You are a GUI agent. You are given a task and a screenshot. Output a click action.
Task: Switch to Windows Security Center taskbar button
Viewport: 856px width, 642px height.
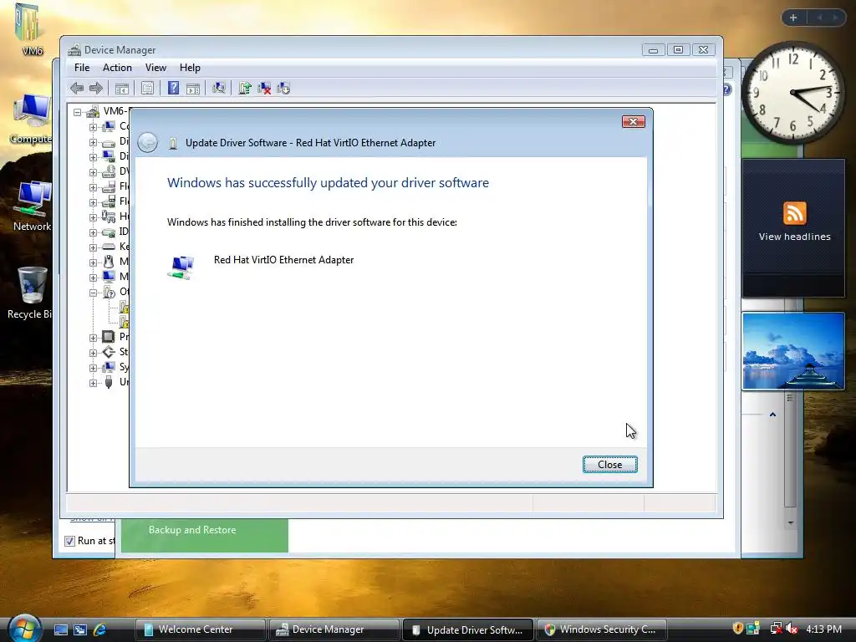[x=601, y=629]
